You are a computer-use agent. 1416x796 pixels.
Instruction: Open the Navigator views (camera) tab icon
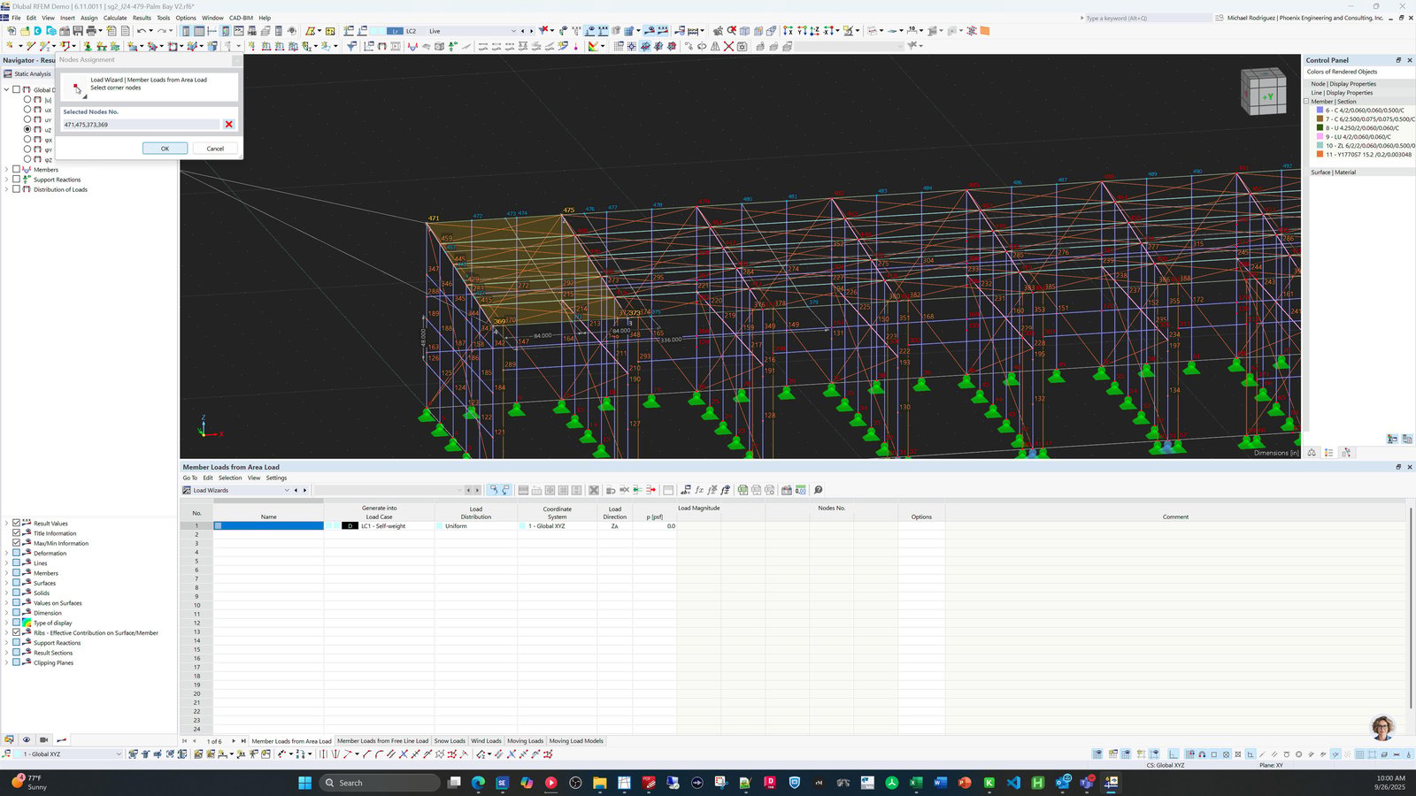click(x=44, y=739)
